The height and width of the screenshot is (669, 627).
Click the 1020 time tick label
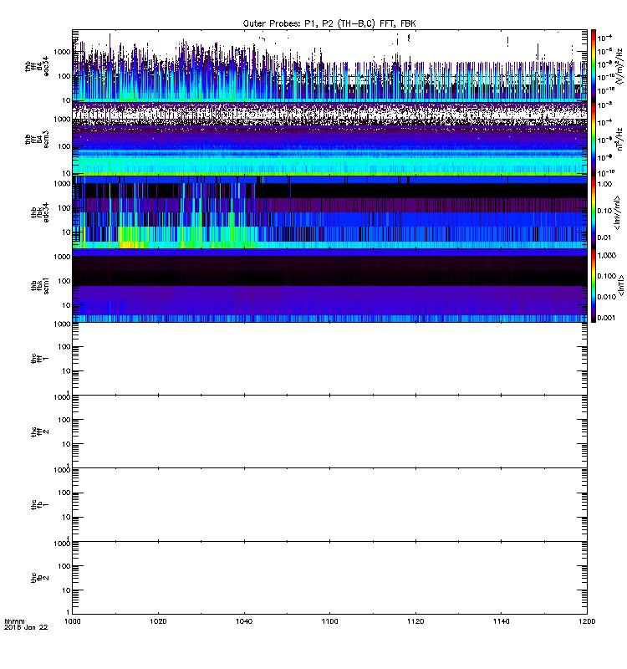(x=158, y=621)
